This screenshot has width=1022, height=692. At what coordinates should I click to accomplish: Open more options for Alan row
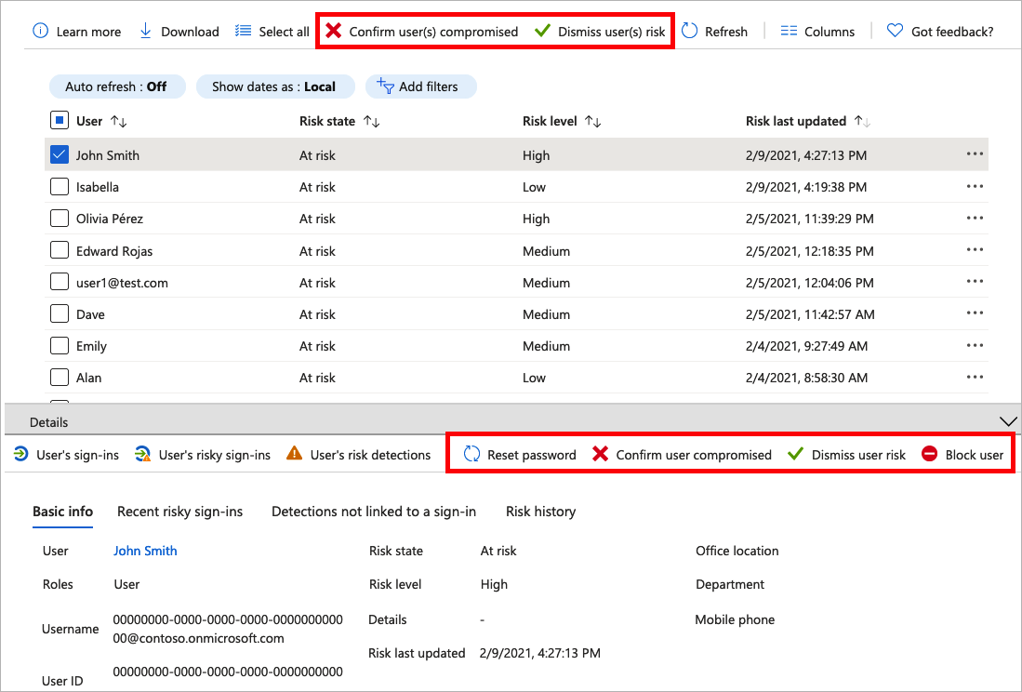click(976, 378)
